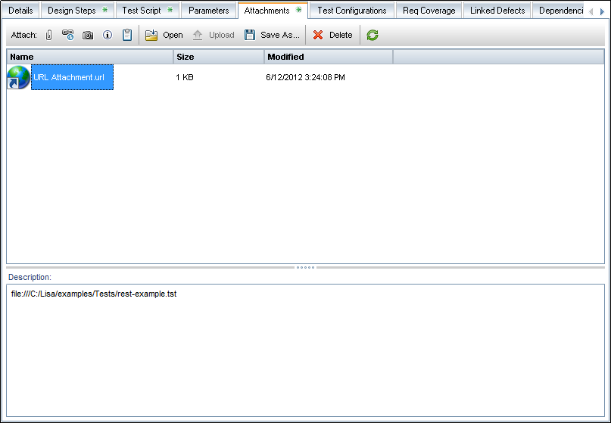This screenshot has height=423, width=611.
Task: Sort attachments by Size column
Action: (219, 57)
